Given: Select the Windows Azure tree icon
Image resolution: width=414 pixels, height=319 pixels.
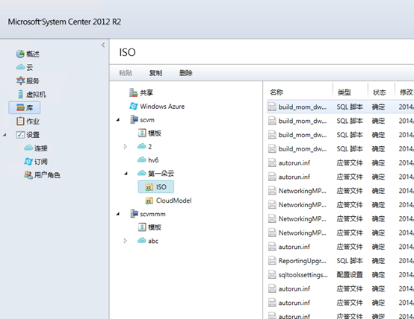Looking at the screenshot, I should point(134,106).
